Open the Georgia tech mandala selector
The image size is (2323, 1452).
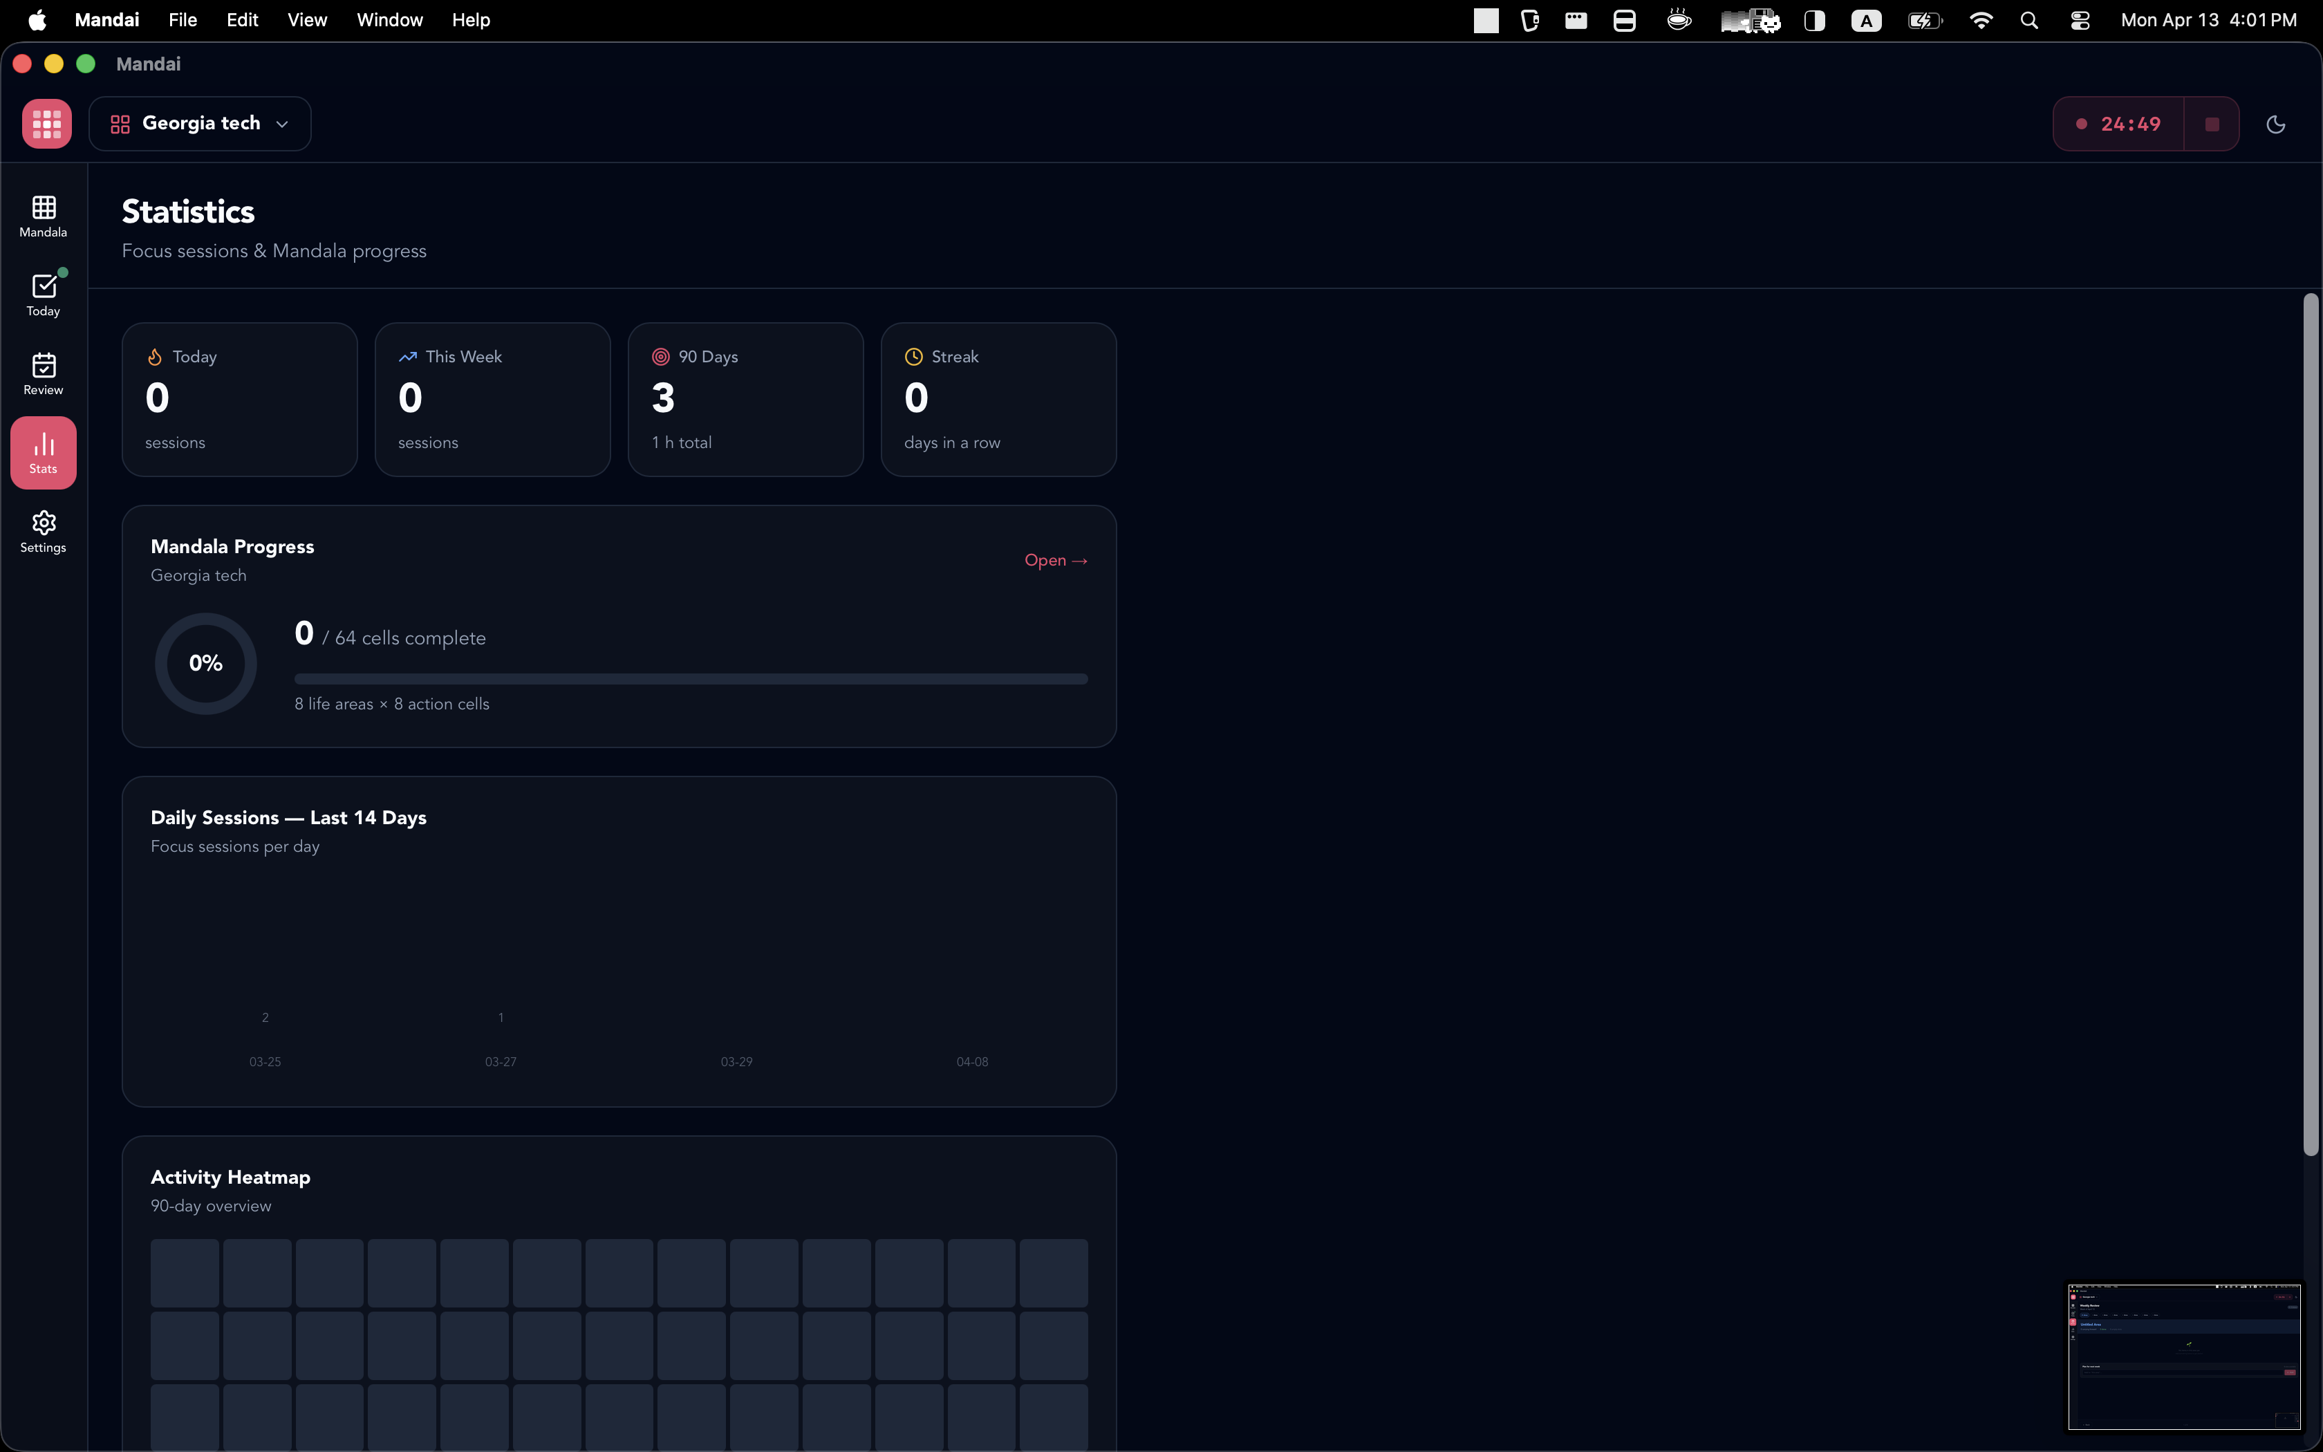(198, 123)
